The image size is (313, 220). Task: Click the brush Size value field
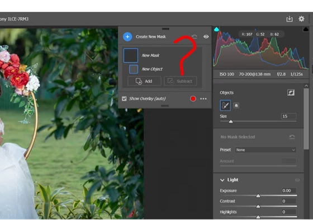click(x=288, y=116)
